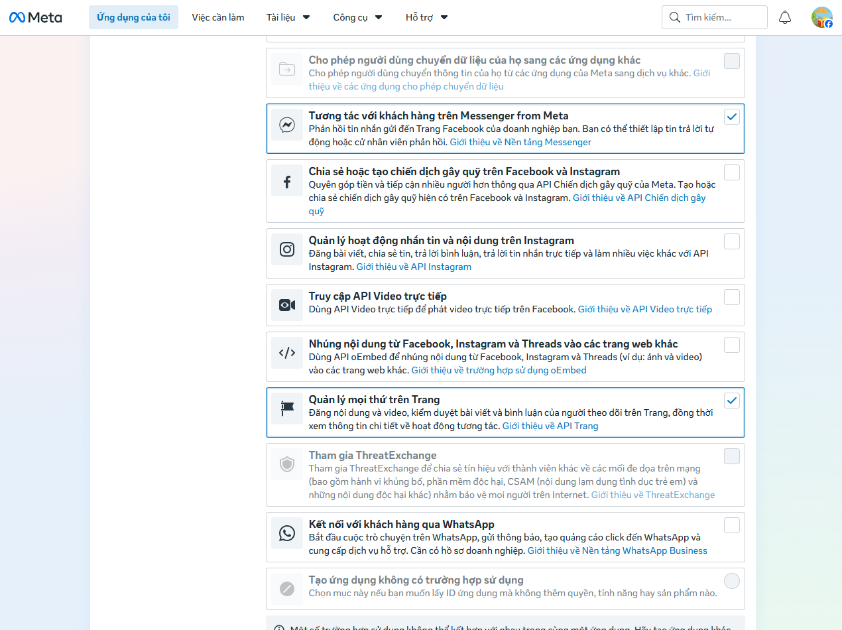
Task: Open Giới thiệu về Nền tảng Messenger link
Action: point(520,142)
